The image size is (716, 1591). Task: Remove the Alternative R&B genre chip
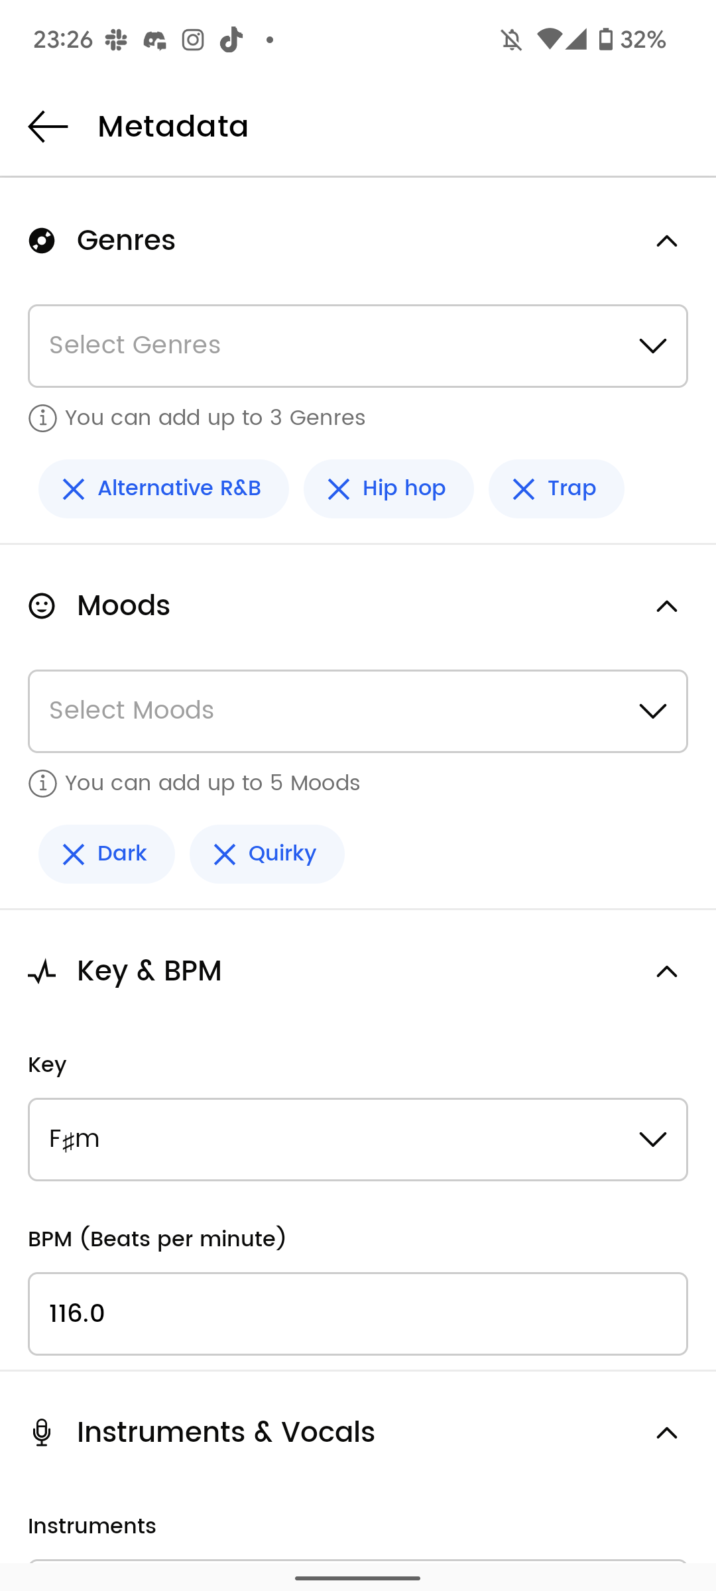(x=73, y=489)
